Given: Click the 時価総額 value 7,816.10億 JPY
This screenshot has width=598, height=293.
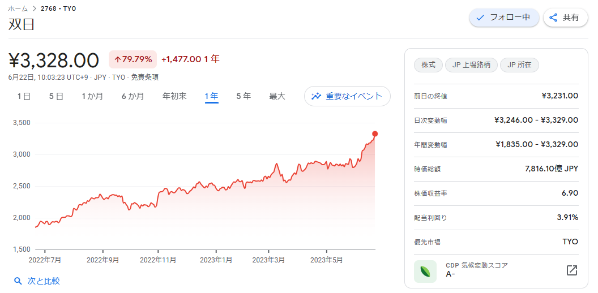Looking at the screenshot, I should 552,169.
